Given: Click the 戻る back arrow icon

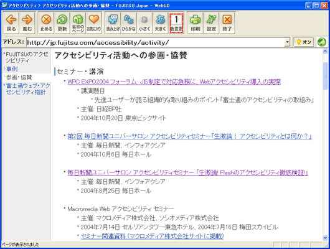Looking at the screenshot, I should tap(11, 23).
